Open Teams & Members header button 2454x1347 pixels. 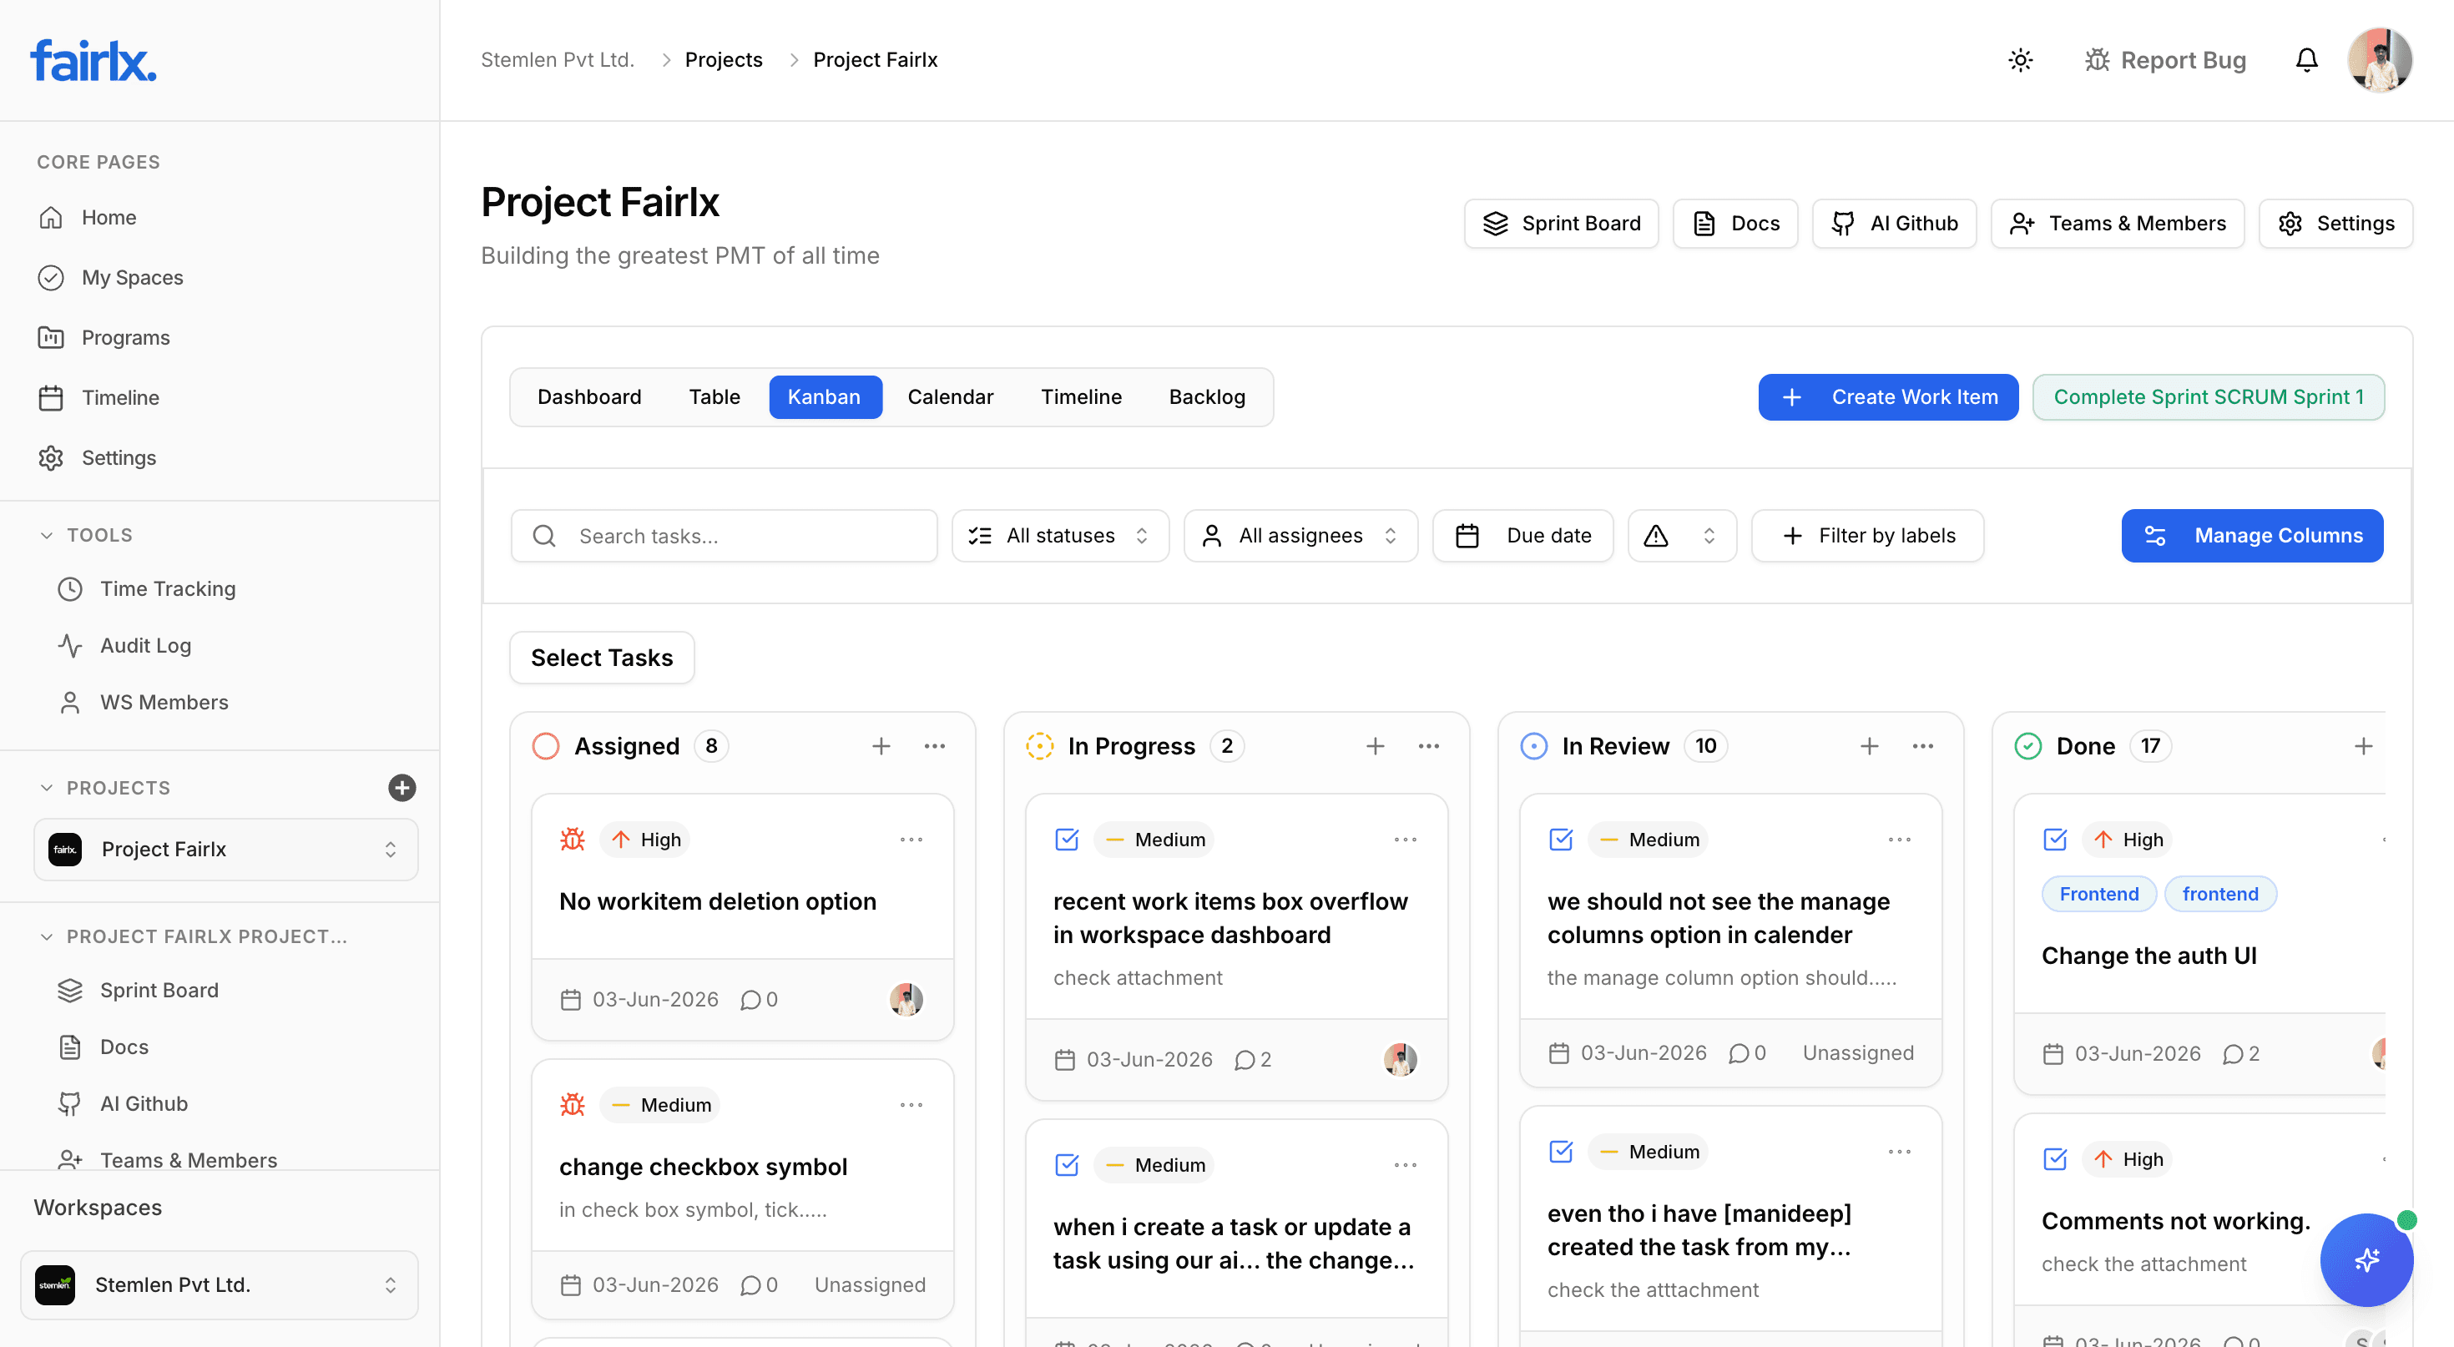click(2118, 223)
